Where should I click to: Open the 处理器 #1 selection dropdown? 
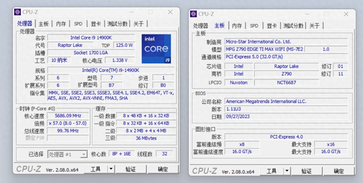click(x=68, y=154)
